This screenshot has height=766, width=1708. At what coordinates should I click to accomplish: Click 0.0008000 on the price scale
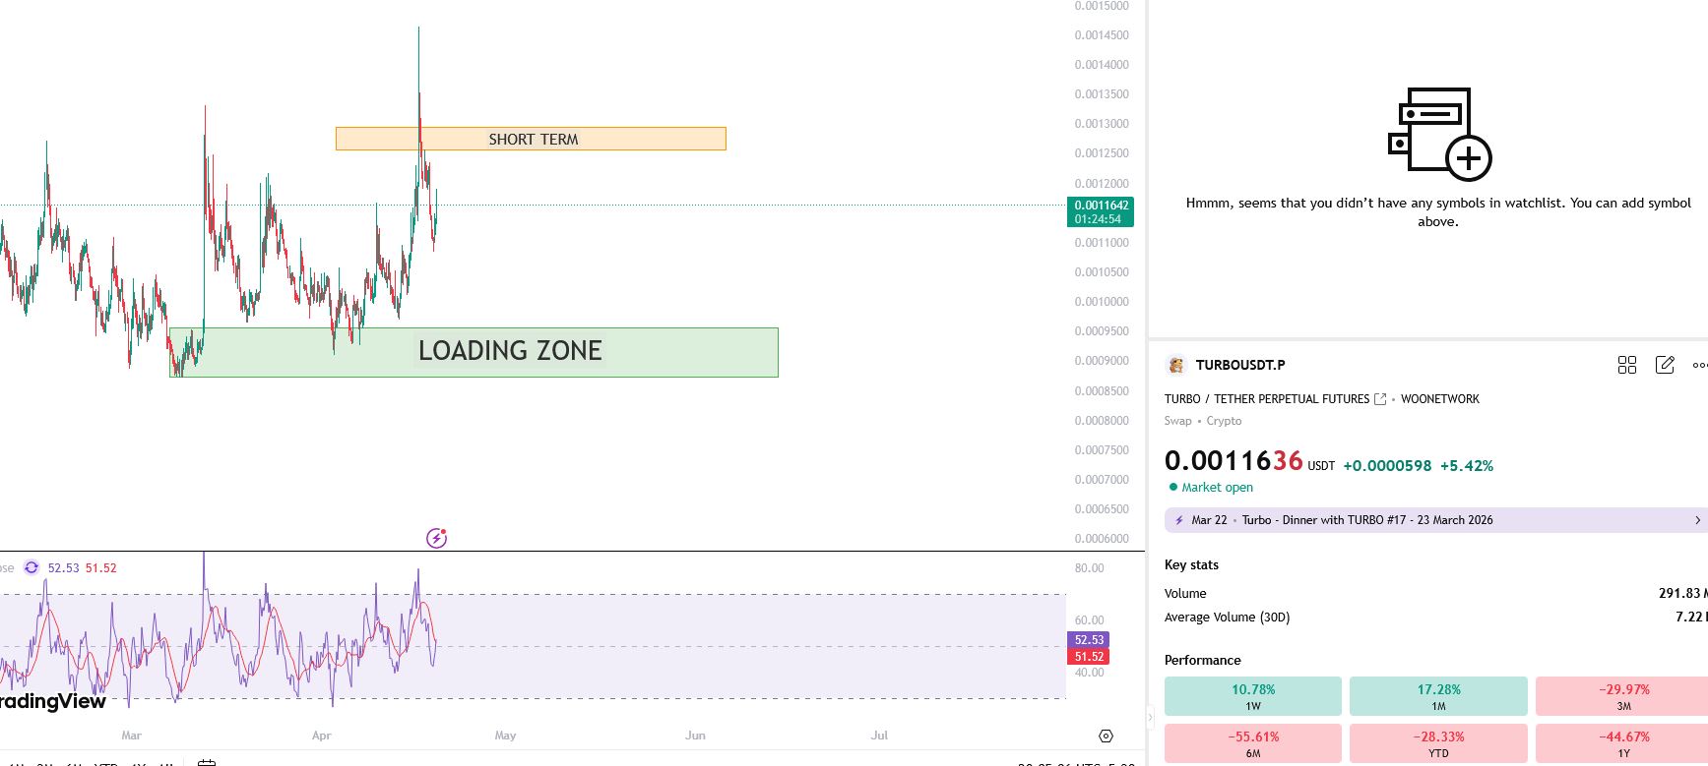1102,421
